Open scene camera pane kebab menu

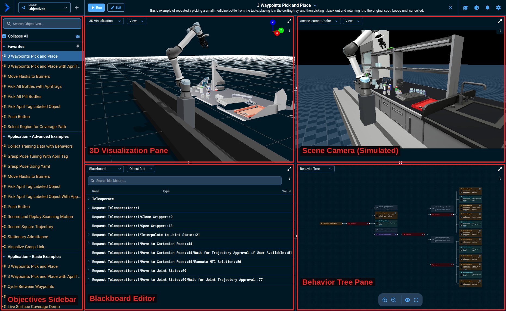click(500, 31)
